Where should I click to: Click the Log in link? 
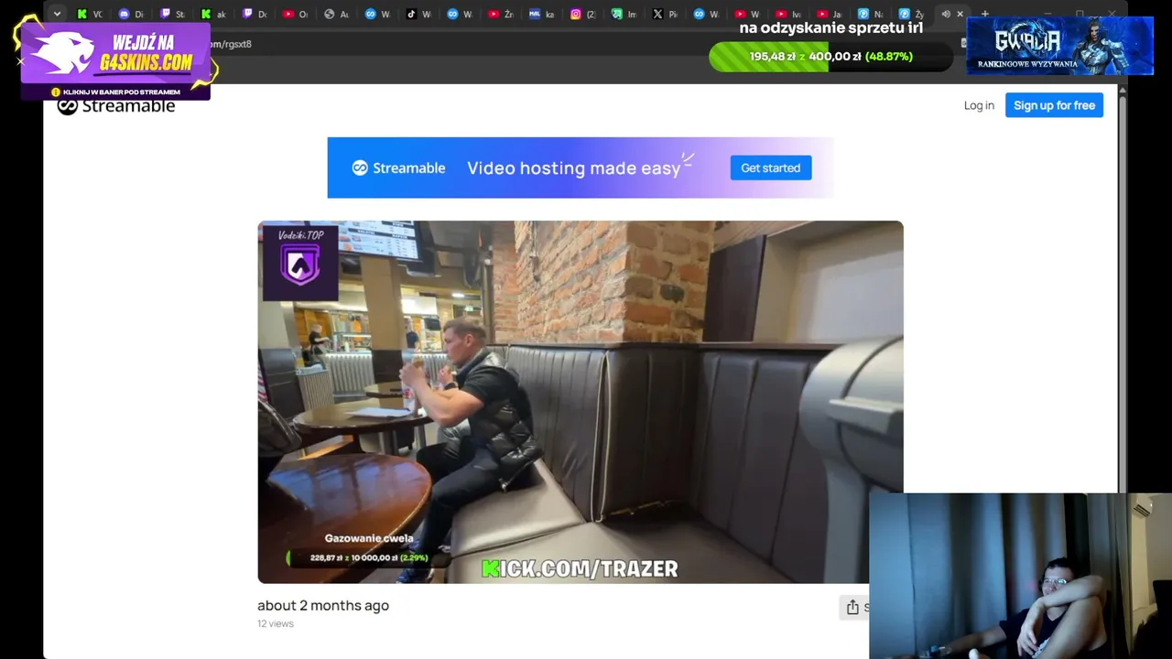[979, 105]
